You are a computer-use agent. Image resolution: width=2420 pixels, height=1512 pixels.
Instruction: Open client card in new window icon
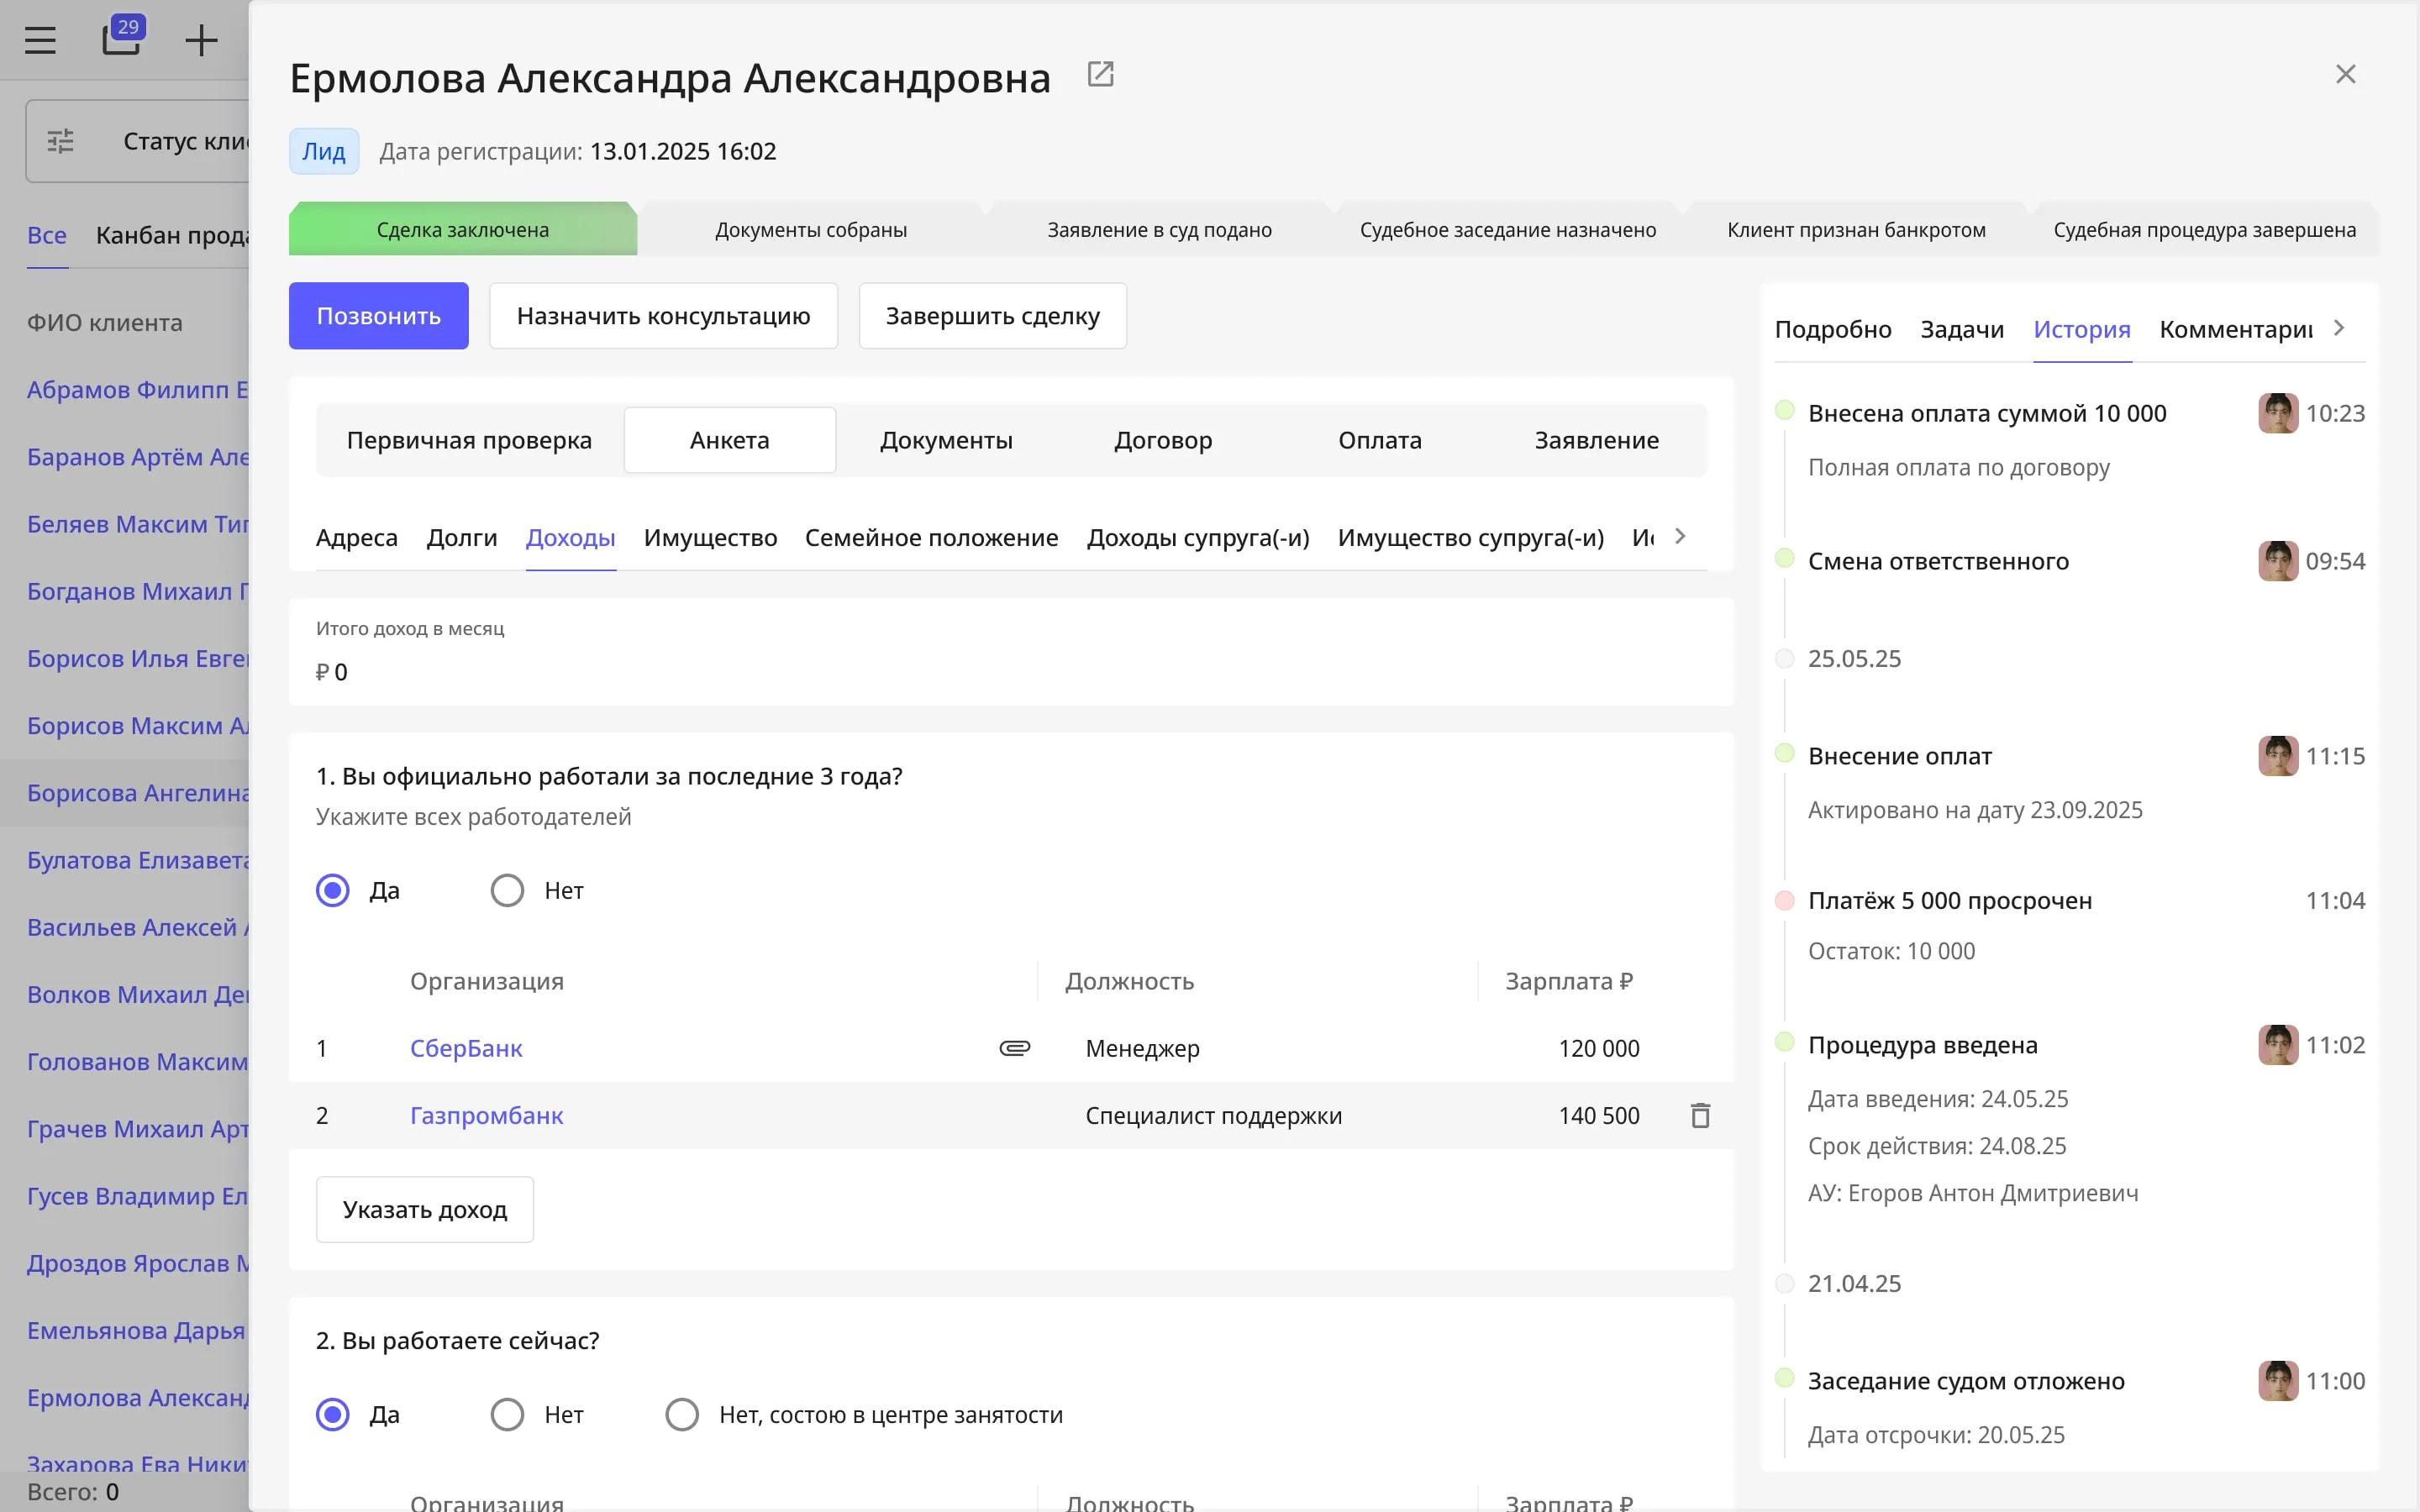pos(1100,74)
